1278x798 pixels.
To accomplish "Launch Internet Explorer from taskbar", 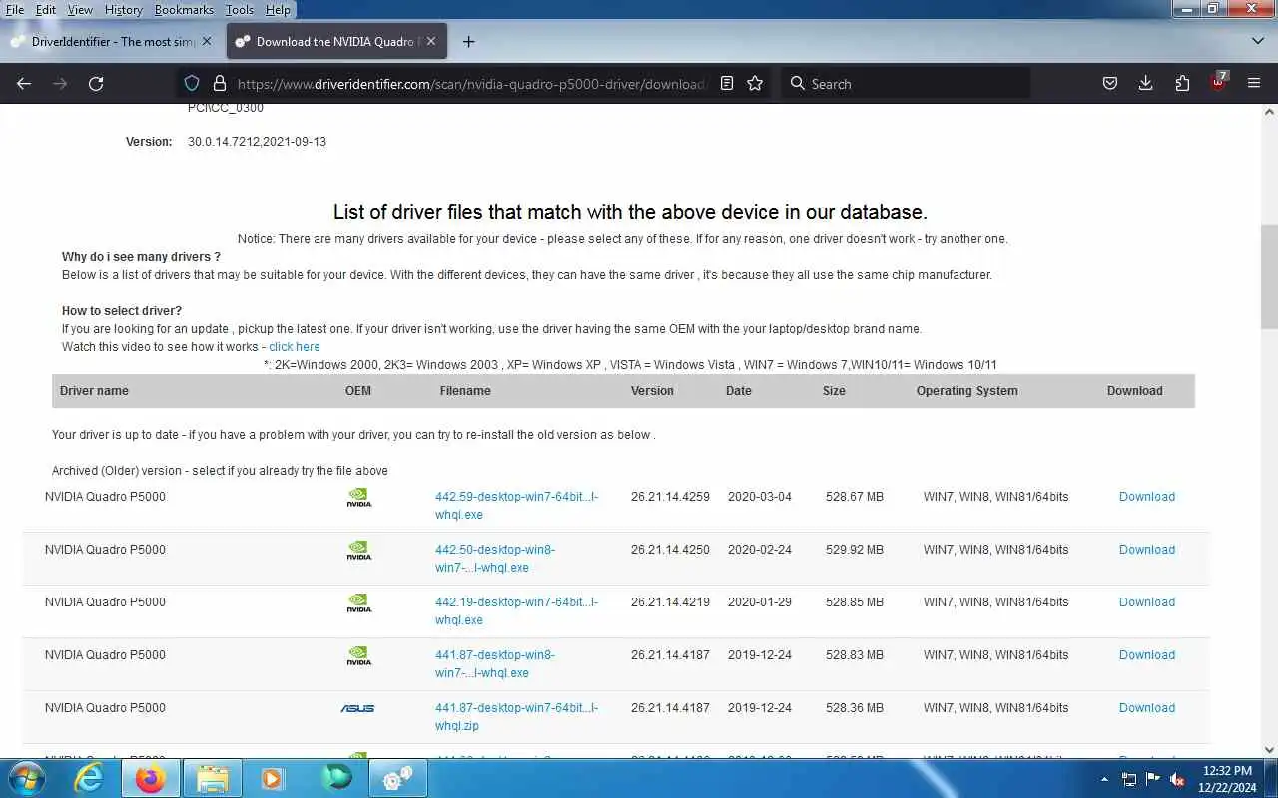I will tap(89, 778).
